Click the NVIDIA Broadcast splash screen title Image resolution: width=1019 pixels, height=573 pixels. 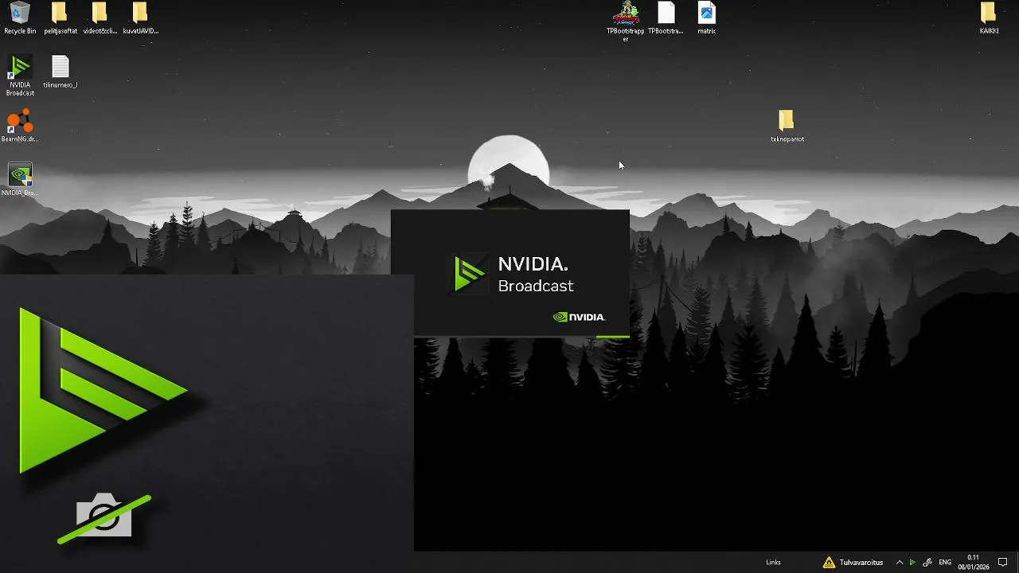pos(535,275)
